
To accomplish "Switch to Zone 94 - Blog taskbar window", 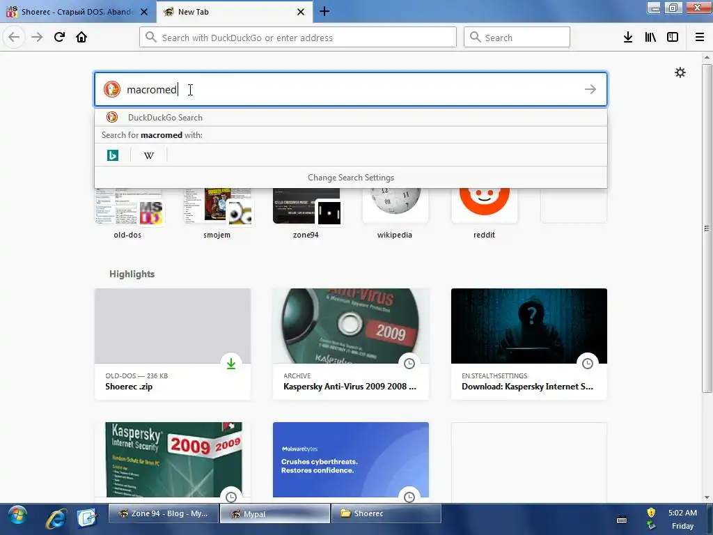I will 164,513.
